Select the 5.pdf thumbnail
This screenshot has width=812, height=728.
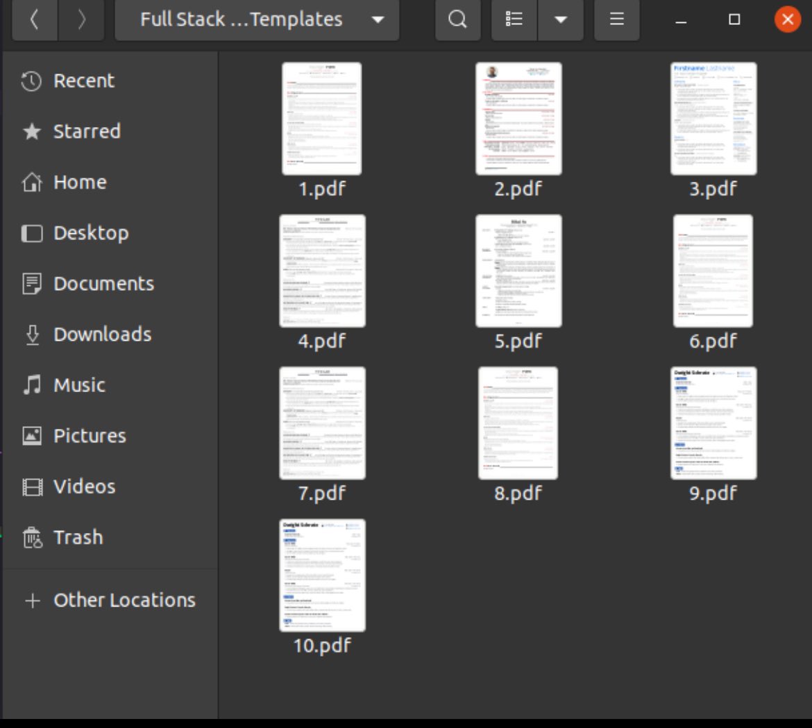pos(518,271)
